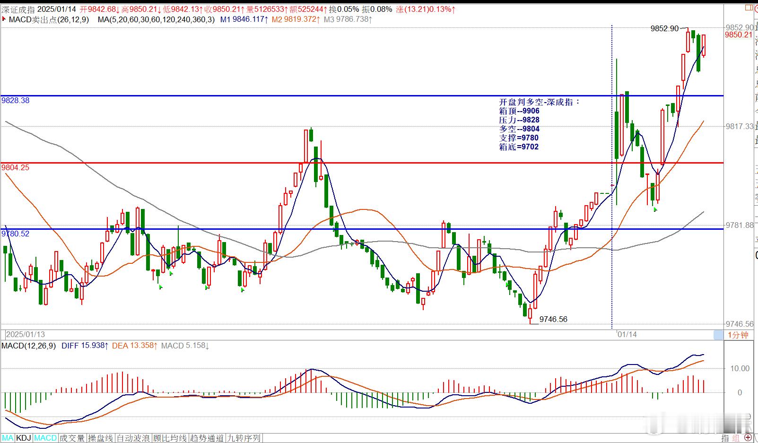
Task: Click the red 9804.25 level label
Action: (x=15, y=167)
